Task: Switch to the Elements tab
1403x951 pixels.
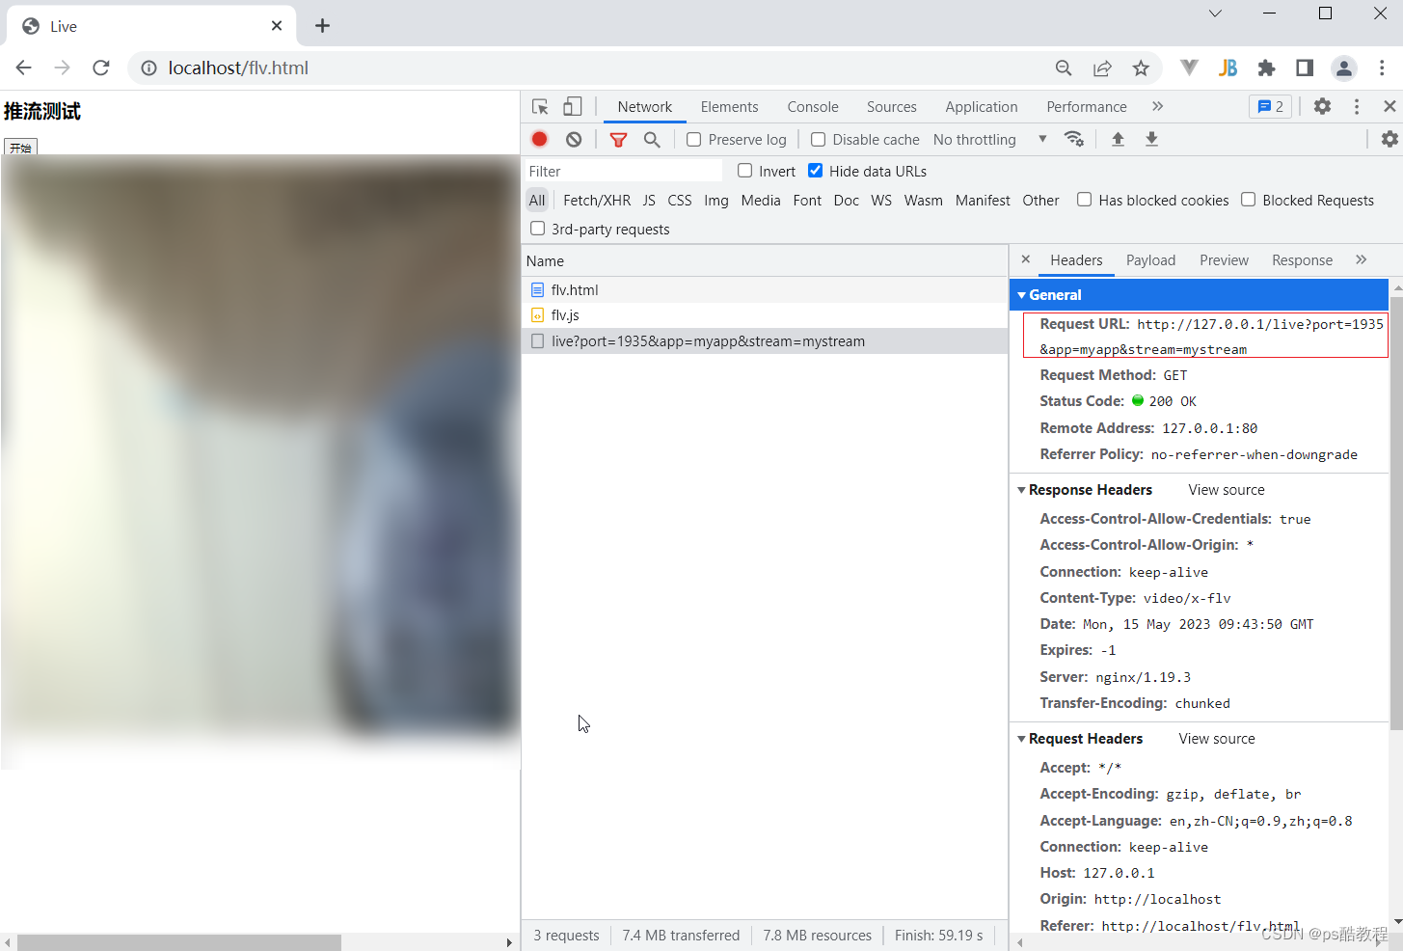Action: [729, 107]
